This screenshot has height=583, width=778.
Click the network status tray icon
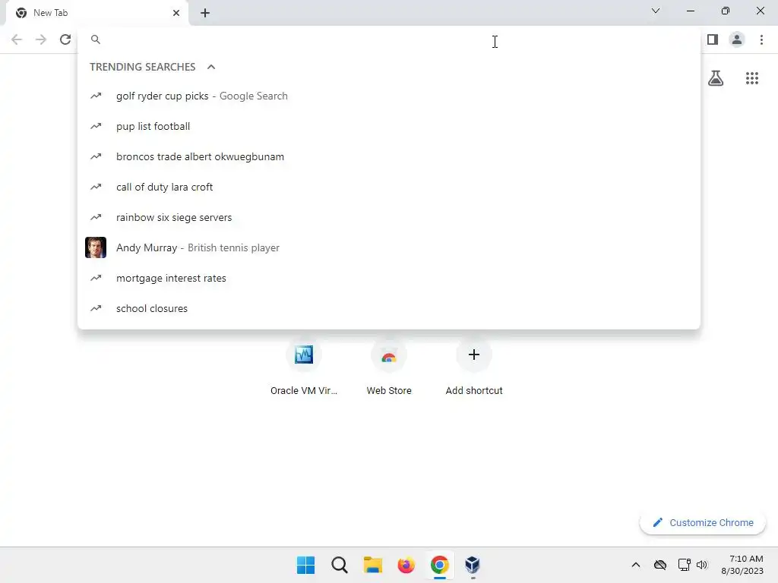point(685,565)
